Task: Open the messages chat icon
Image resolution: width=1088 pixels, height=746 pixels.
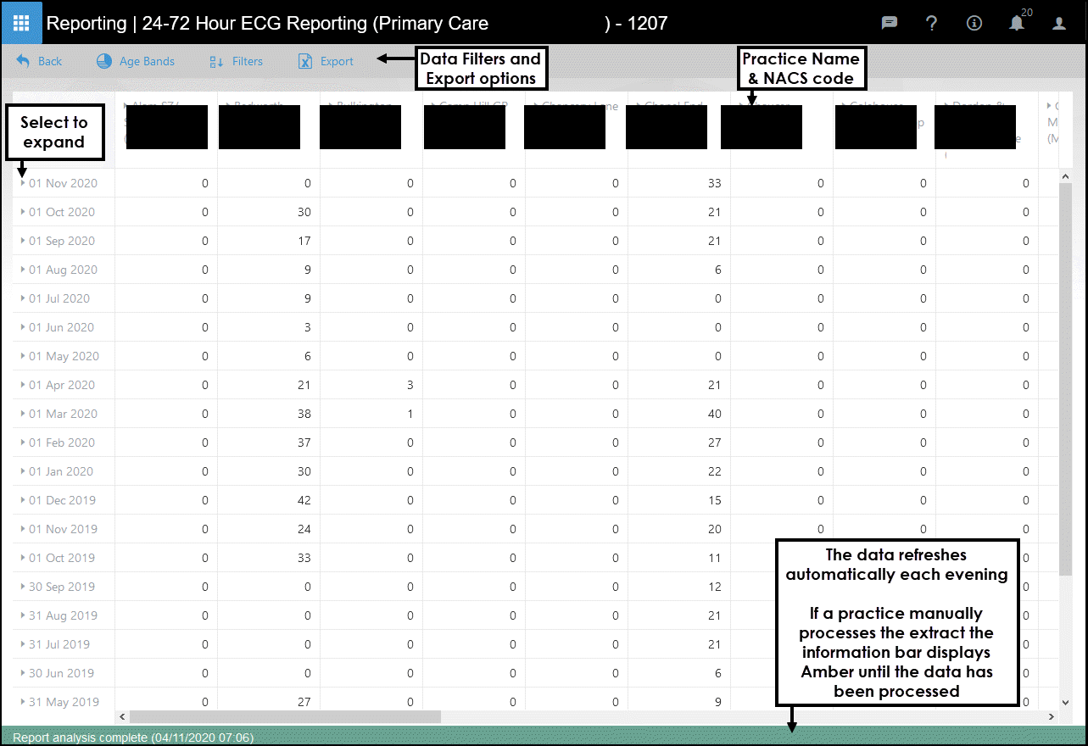Action: pos(890,24)
